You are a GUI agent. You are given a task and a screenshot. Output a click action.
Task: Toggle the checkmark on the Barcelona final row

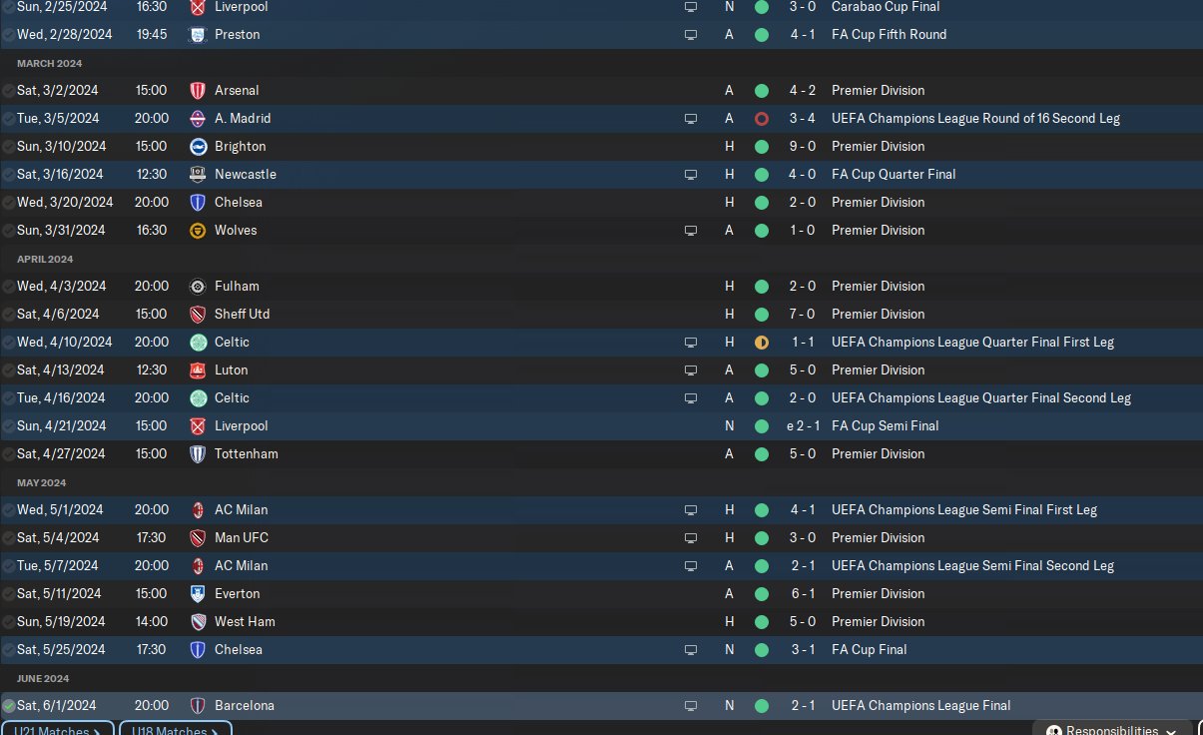[9, 705]
